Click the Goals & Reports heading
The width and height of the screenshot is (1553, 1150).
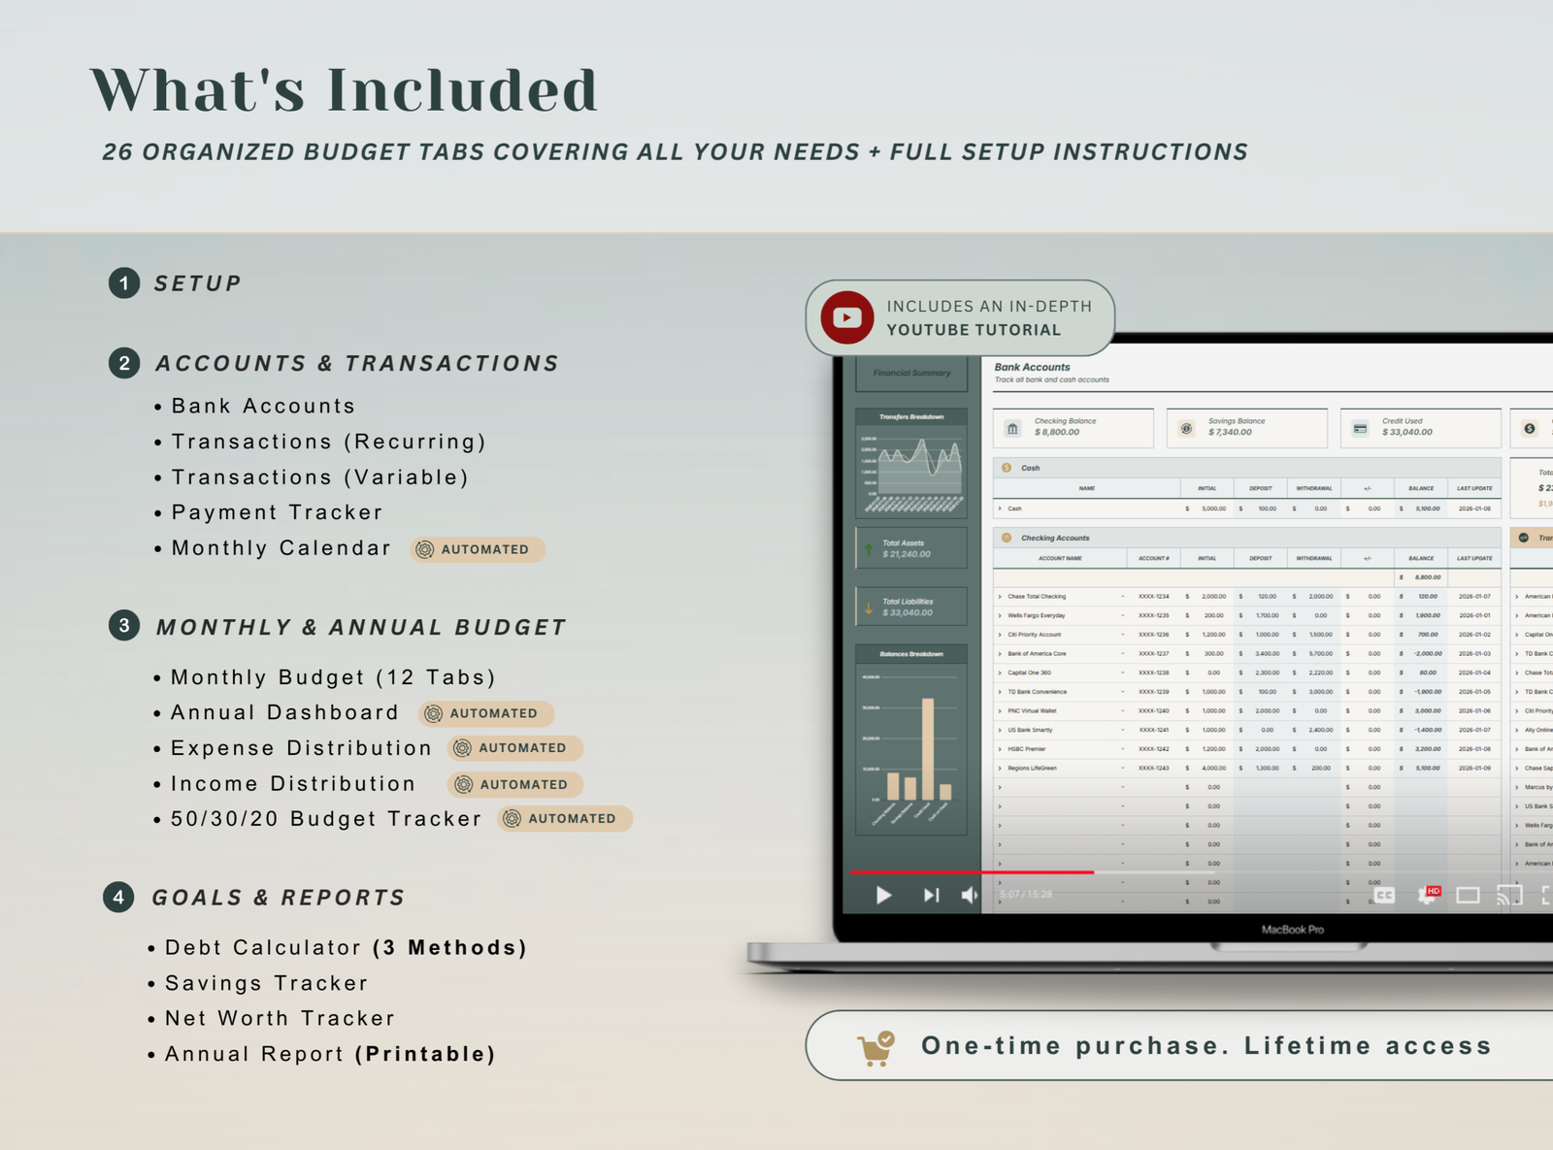tap(279, 898)
